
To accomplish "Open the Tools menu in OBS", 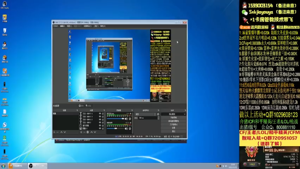I will 96,26.
